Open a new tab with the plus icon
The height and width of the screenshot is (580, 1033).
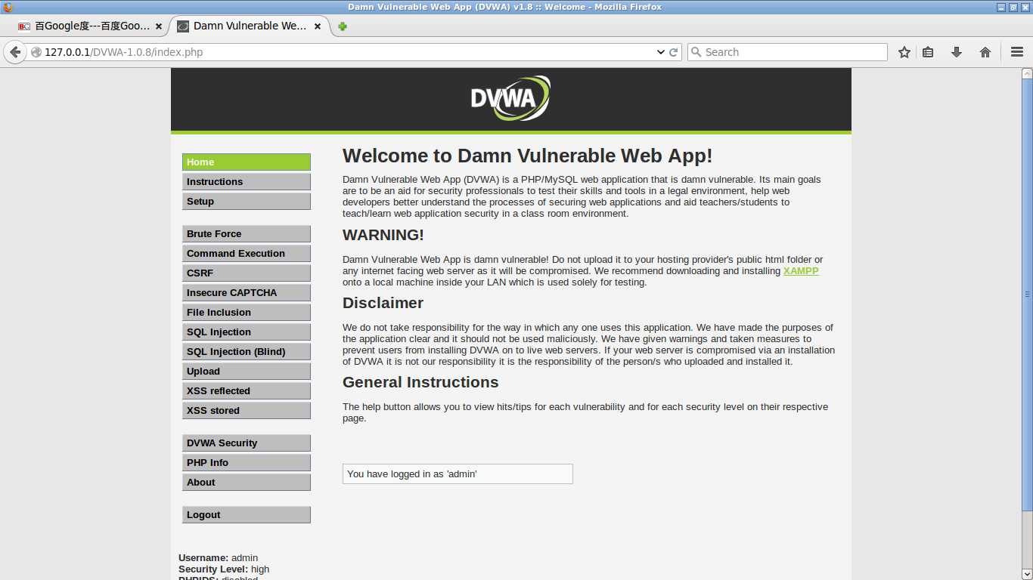pyautogui.click(x=343, y=26)
